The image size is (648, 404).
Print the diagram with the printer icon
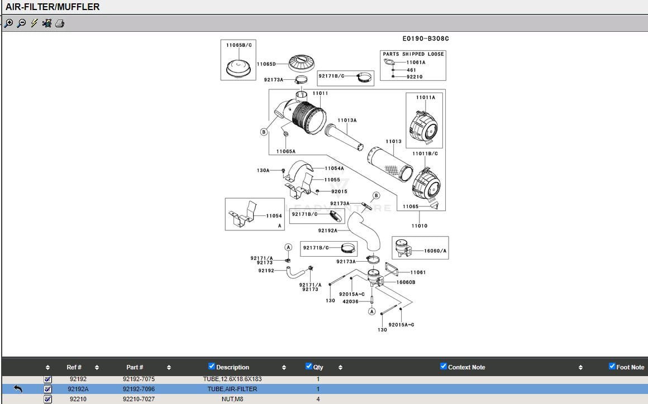60,23
